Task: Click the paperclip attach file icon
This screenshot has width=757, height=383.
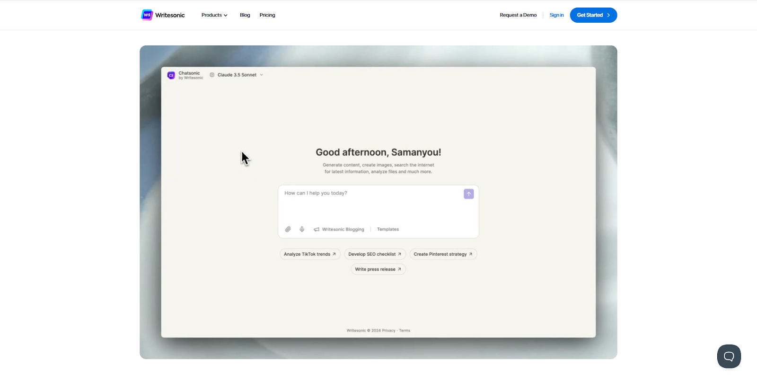Action: (x=288, y=229)
